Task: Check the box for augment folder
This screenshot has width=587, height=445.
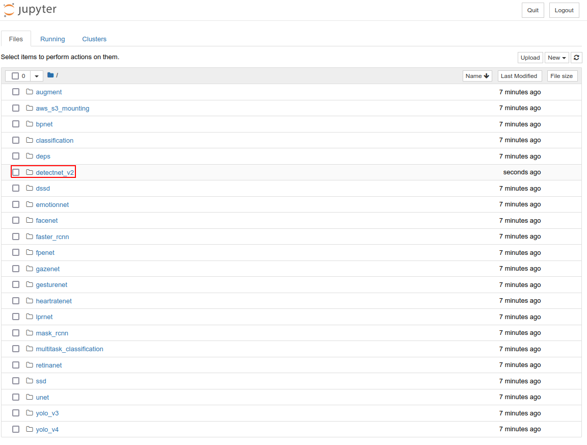Action: click(16, 92)
